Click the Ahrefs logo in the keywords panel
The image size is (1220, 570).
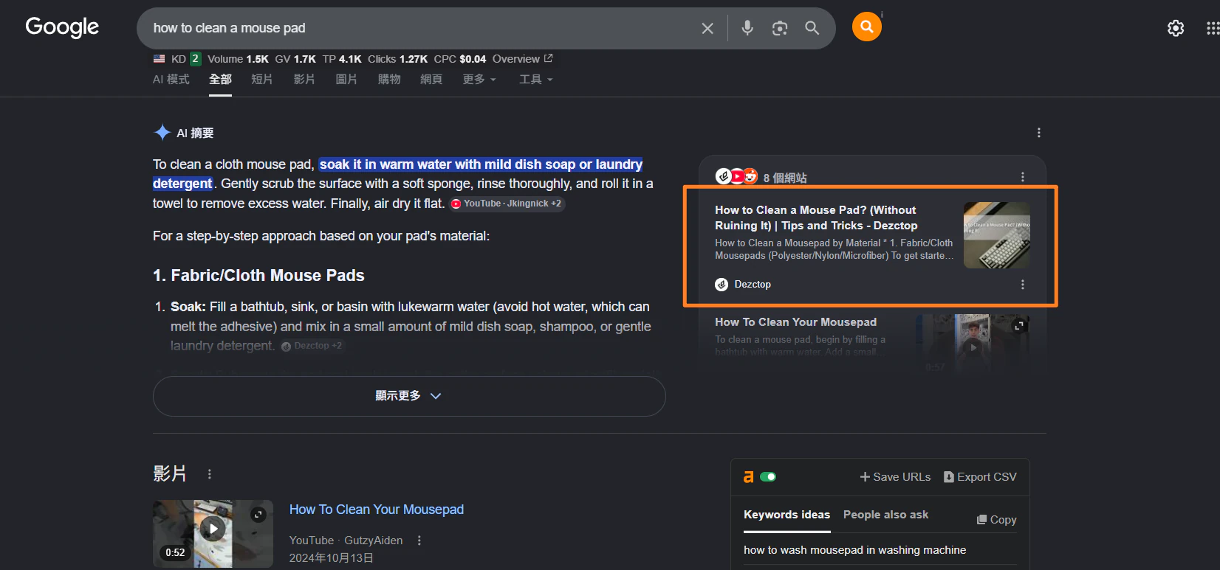pyautogui.click(x=749, y=477)
